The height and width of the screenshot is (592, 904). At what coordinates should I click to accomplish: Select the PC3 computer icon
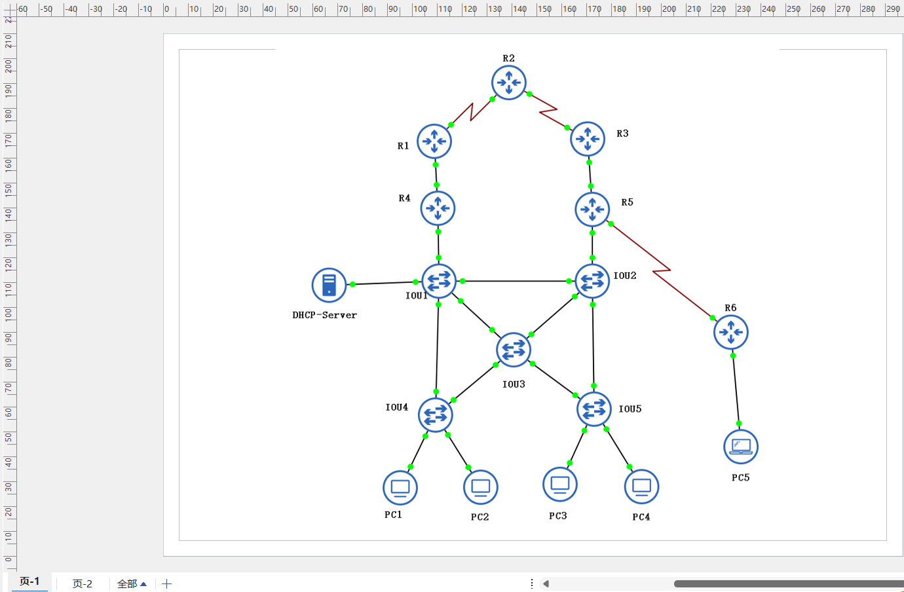pyautogui.click(x=560, y=485)
